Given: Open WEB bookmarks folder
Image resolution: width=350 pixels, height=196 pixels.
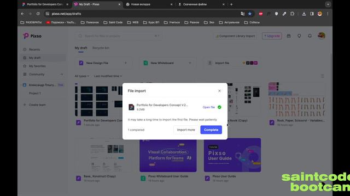Looking at the screenshot, I should coord(132,22).
